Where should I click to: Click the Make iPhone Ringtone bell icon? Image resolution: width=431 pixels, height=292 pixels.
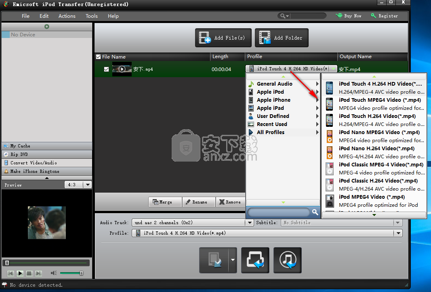click(6, 171)
